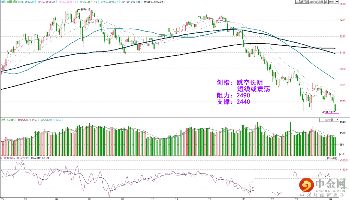The image size is (350, 201).
Task: Click the 加自选 add-to-watchlist button
Action: (x=313, y=2)
